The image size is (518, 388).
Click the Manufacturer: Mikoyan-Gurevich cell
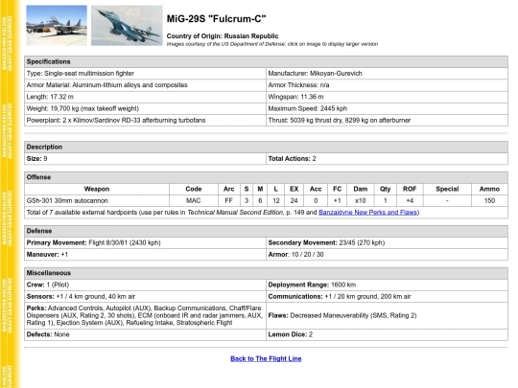387,73
